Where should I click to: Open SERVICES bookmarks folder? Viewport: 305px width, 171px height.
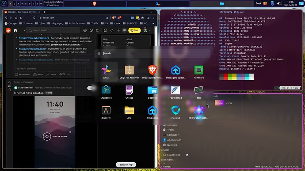pos(130,23)
